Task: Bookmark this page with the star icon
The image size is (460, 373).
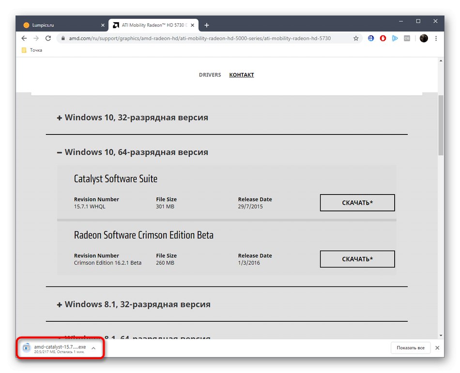Action: pos(356,38)
